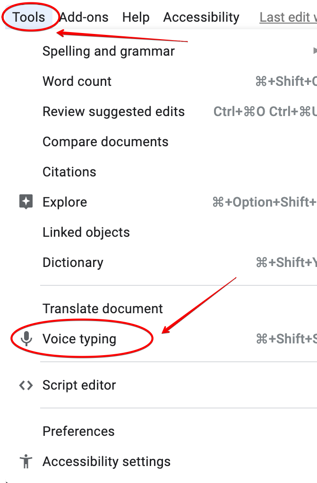
Task: Select Compare documents option
Action: coord(105,142)
